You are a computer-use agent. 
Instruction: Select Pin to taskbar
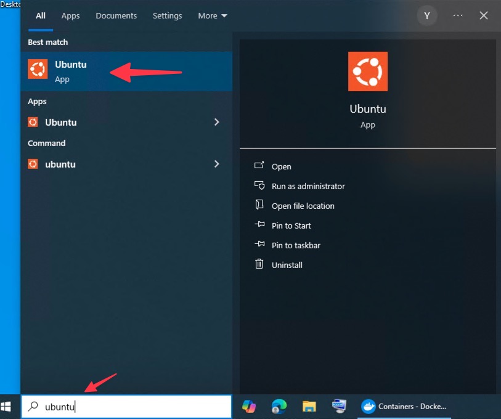296,245
